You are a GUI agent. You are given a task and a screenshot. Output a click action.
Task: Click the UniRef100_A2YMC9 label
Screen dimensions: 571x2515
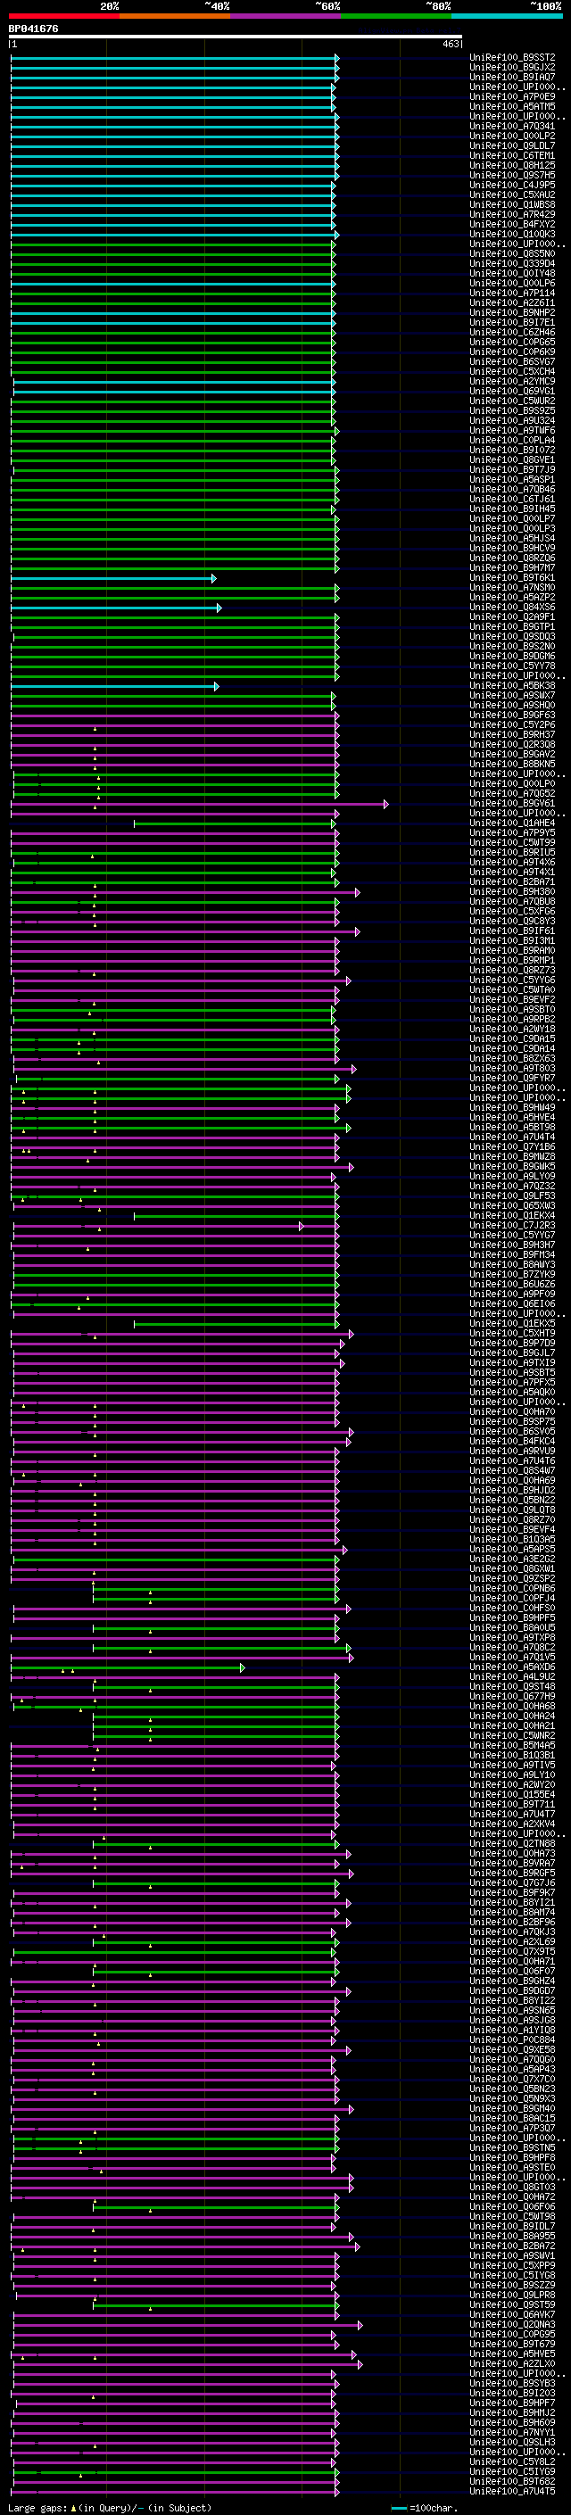(512, 382)
